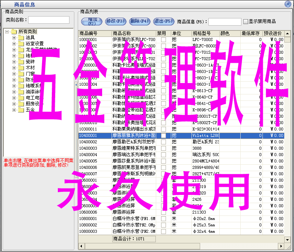
Task: Expand the 木材 category node
Action: pyautogui.click(x=14, y=68)
